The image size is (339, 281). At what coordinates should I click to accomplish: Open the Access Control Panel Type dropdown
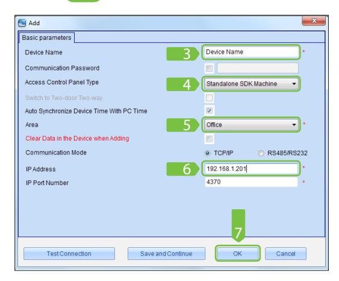[251, 84]
